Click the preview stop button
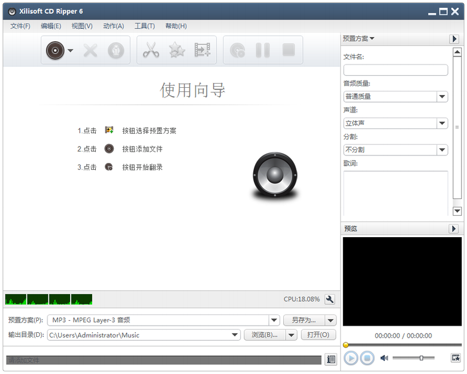Viewport: 467px width, 374px height. coord(367,358)
